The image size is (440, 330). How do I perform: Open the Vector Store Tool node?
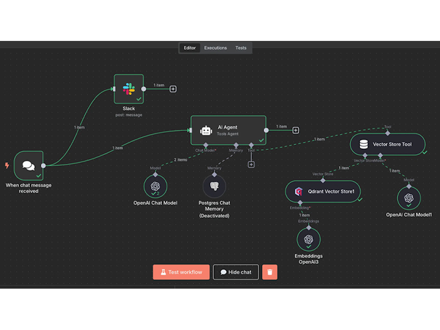coord(388,144)
